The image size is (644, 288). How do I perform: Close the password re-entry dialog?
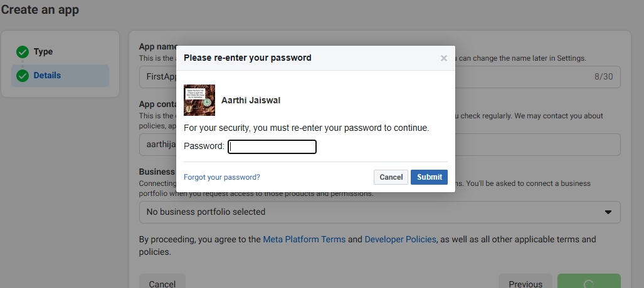coord(444,58)
